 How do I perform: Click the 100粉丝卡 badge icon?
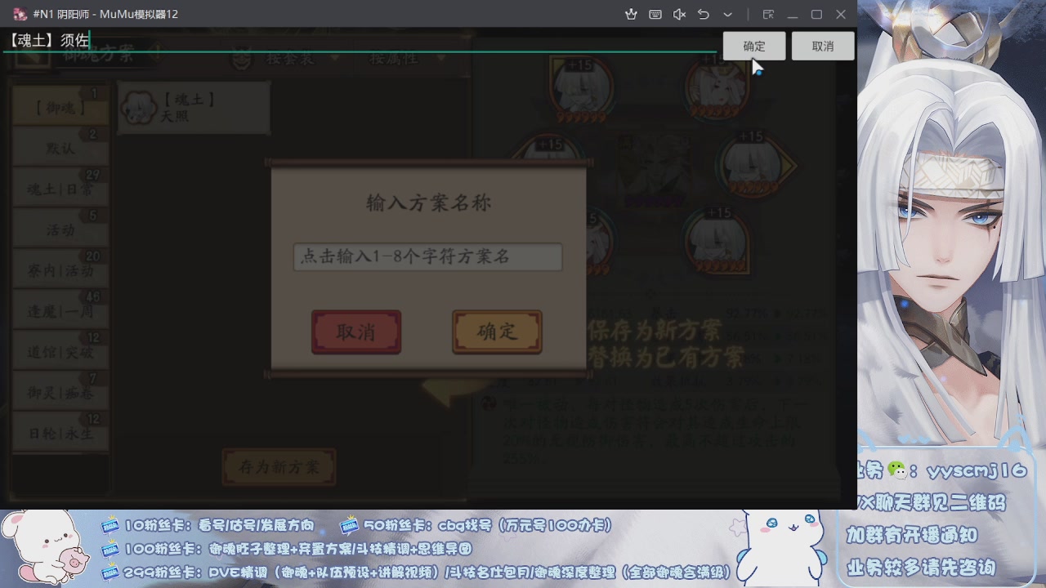coord(111,549)
